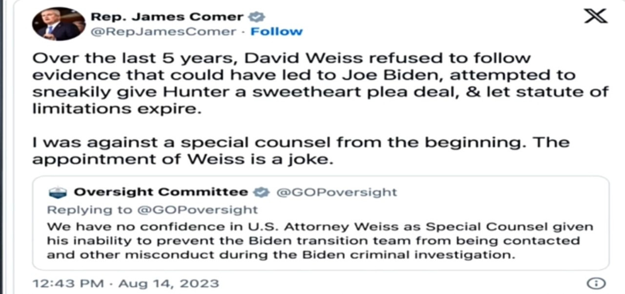Image resolution: width=625 pixels, height=294 pixels.
Task: Click the Aug 14, 2023 date
Action: click(x=168, y=283)
